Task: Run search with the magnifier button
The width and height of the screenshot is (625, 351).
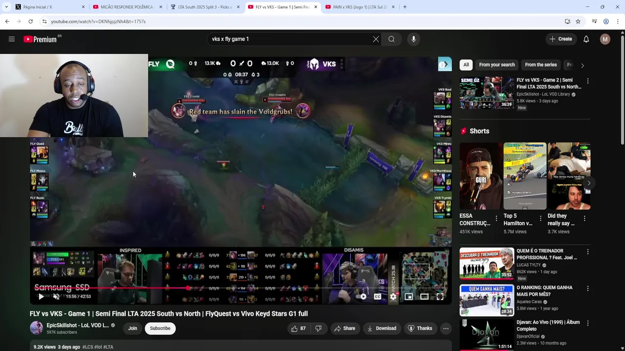Action: [392, 39]
